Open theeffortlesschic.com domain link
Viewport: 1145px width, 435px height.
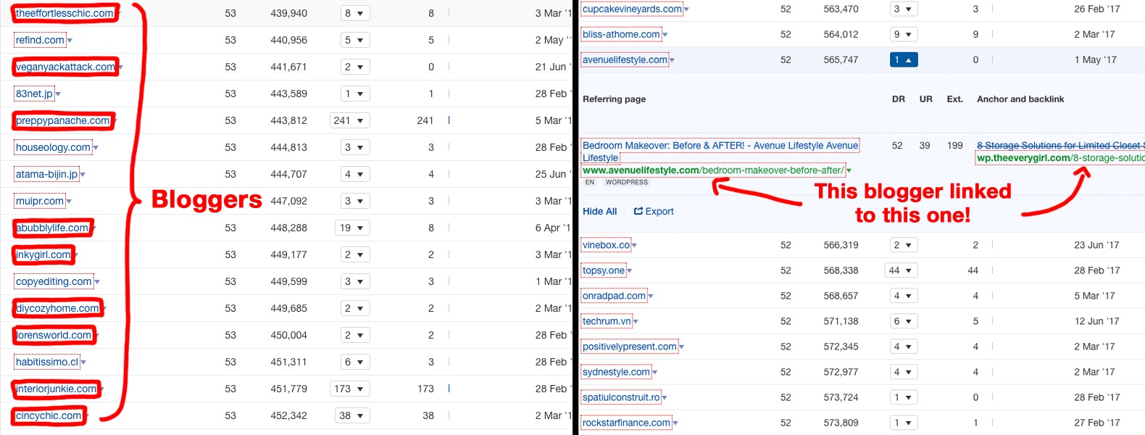click(x=64, y=13)
